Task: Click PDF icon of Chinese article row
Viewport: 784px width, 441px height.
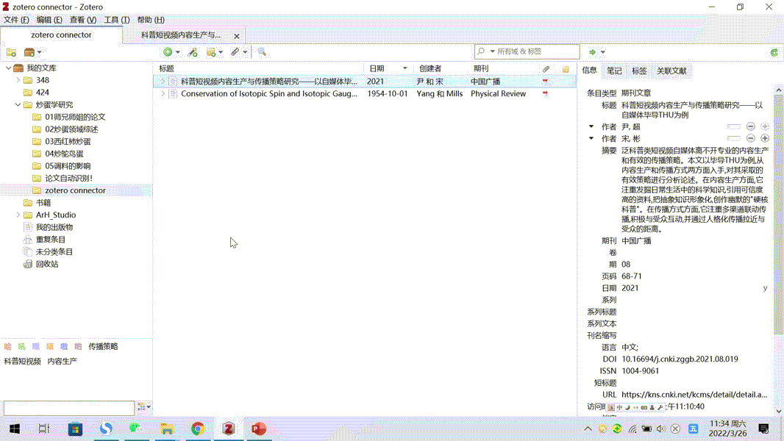Action: (546, 81)
